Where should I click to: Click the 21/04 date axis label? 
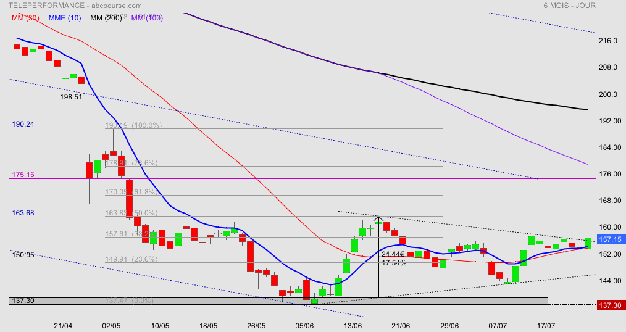(63, 326)
